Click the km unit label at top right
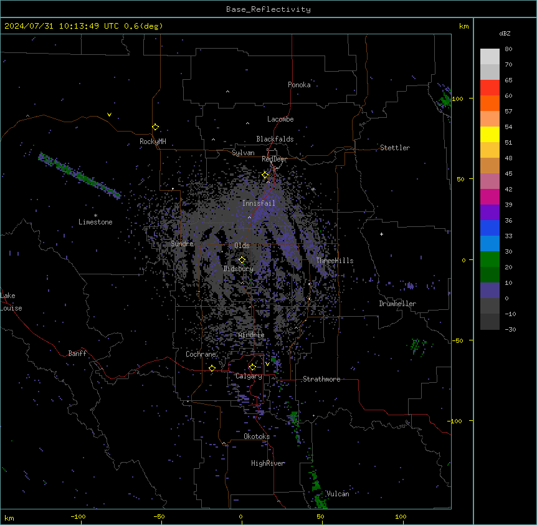The image size is (537, 525). coord(463,26)
